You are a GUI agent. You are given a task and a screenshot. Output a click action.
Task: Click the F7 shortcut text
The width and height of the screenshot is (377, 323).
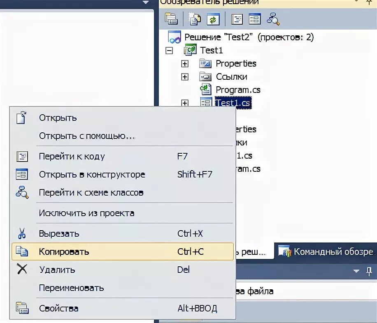pos(182,156)
